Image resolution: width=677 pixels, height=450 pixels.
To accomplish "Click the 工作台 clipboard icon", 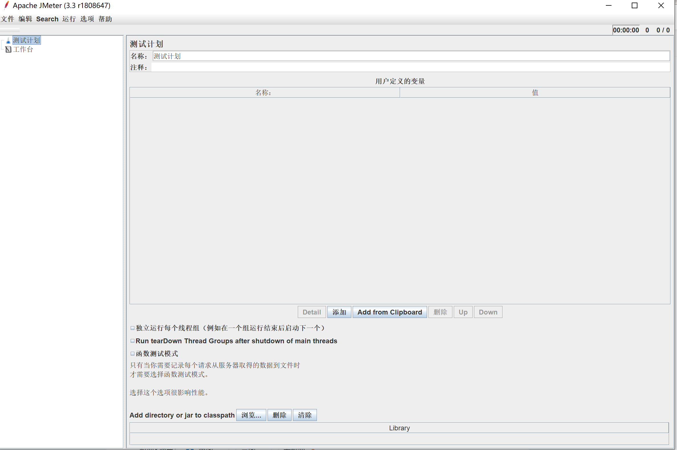I will [x=8, y=49].
